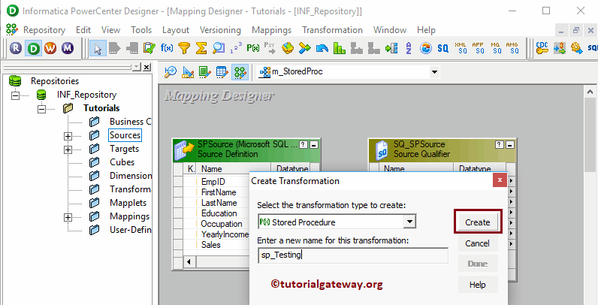Click Help in Create Transformation dialog
Viewport: 598px width, 305px height.
478,285
